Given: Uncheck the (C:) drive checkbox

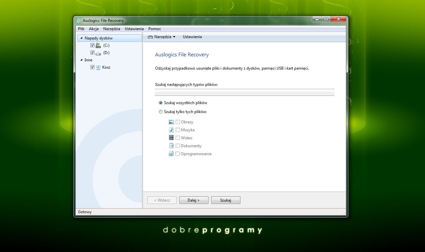Looking at the screenshot, I should pos(92,45).
